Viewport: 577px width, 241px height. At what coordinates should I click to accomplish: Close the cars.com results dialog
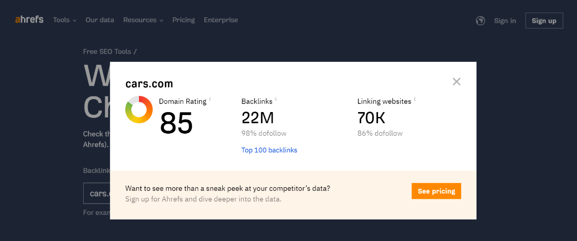click(457, 81)
